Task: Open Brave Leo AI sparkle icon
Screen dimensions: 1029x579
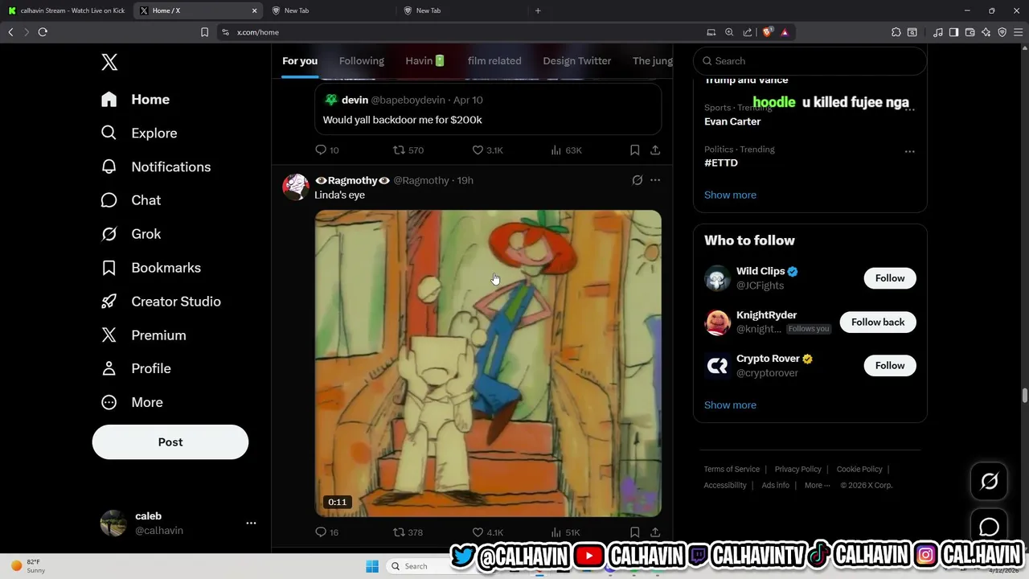Action: pyautogui.click(x=986, y=32)
